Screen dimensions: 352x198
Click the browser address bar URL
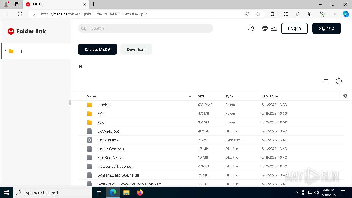coord(94,14)
